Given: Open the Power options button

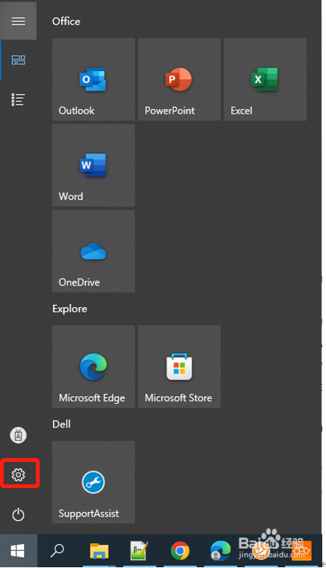Looking at the screenshot, I should 18,514.
